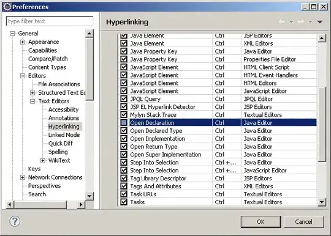Image resolution: width=331 pixels, height=236 pixels.
Task: Collapse the Editors tree node
Action: (23, 76)
